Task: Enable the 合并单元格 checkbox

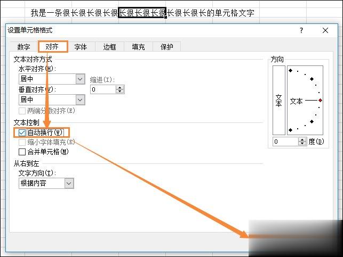Action: coord(22,152)
